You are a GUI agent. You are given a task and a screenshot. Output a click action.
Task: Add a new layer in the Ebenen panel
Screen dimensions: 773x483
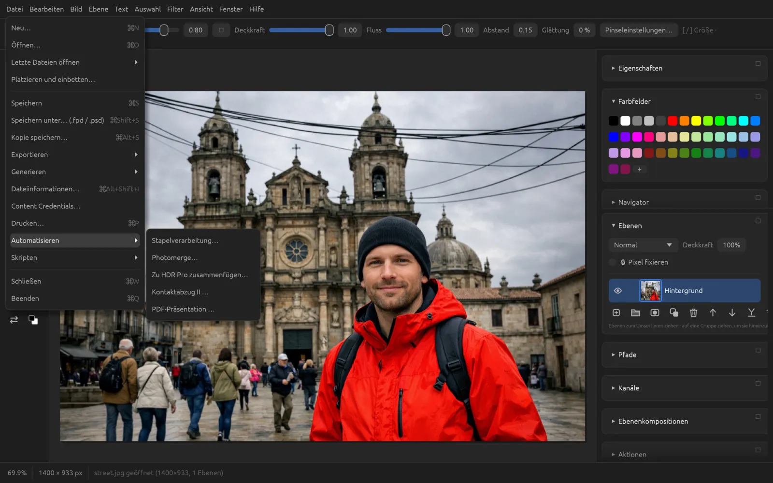tap(616, 313)
